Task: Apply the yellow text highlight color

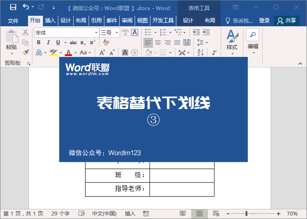Action: [x=53, y=53]
